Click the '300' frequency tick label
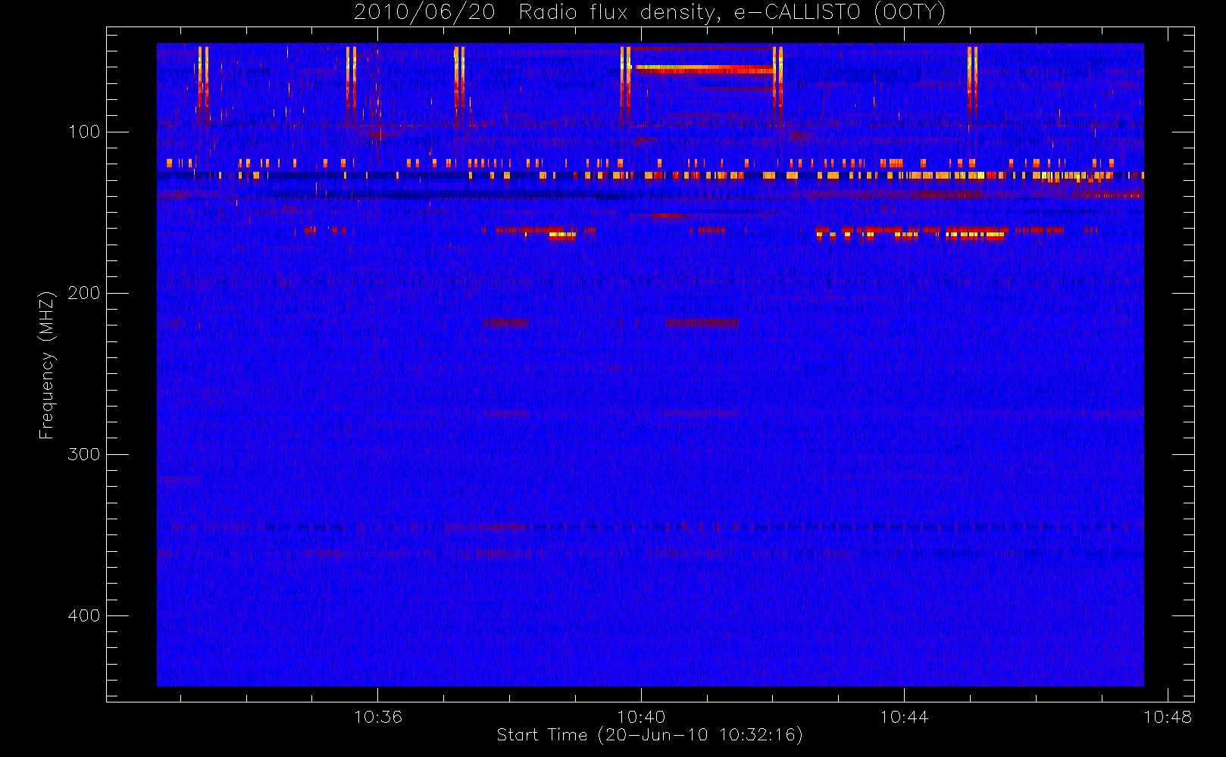 (84, 454)
